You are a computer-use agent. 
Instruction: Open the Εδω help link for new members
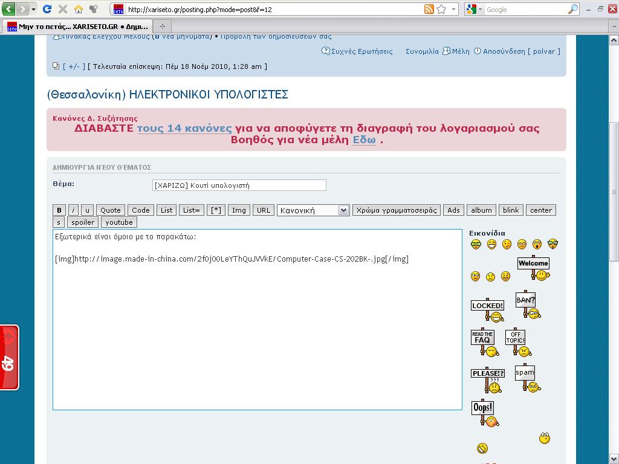click(364, 140)
